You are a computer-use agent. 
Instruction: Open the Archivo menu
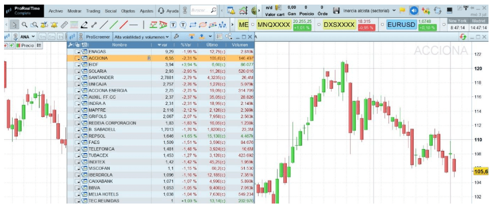point(56,11)
